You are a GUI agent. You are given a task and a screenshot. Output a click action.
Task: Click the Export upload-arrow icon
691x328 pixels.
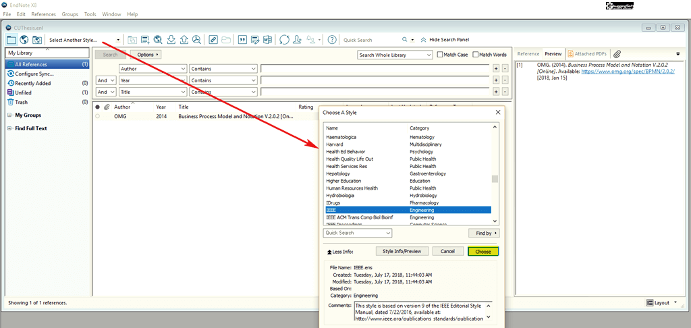click(184, 40)
